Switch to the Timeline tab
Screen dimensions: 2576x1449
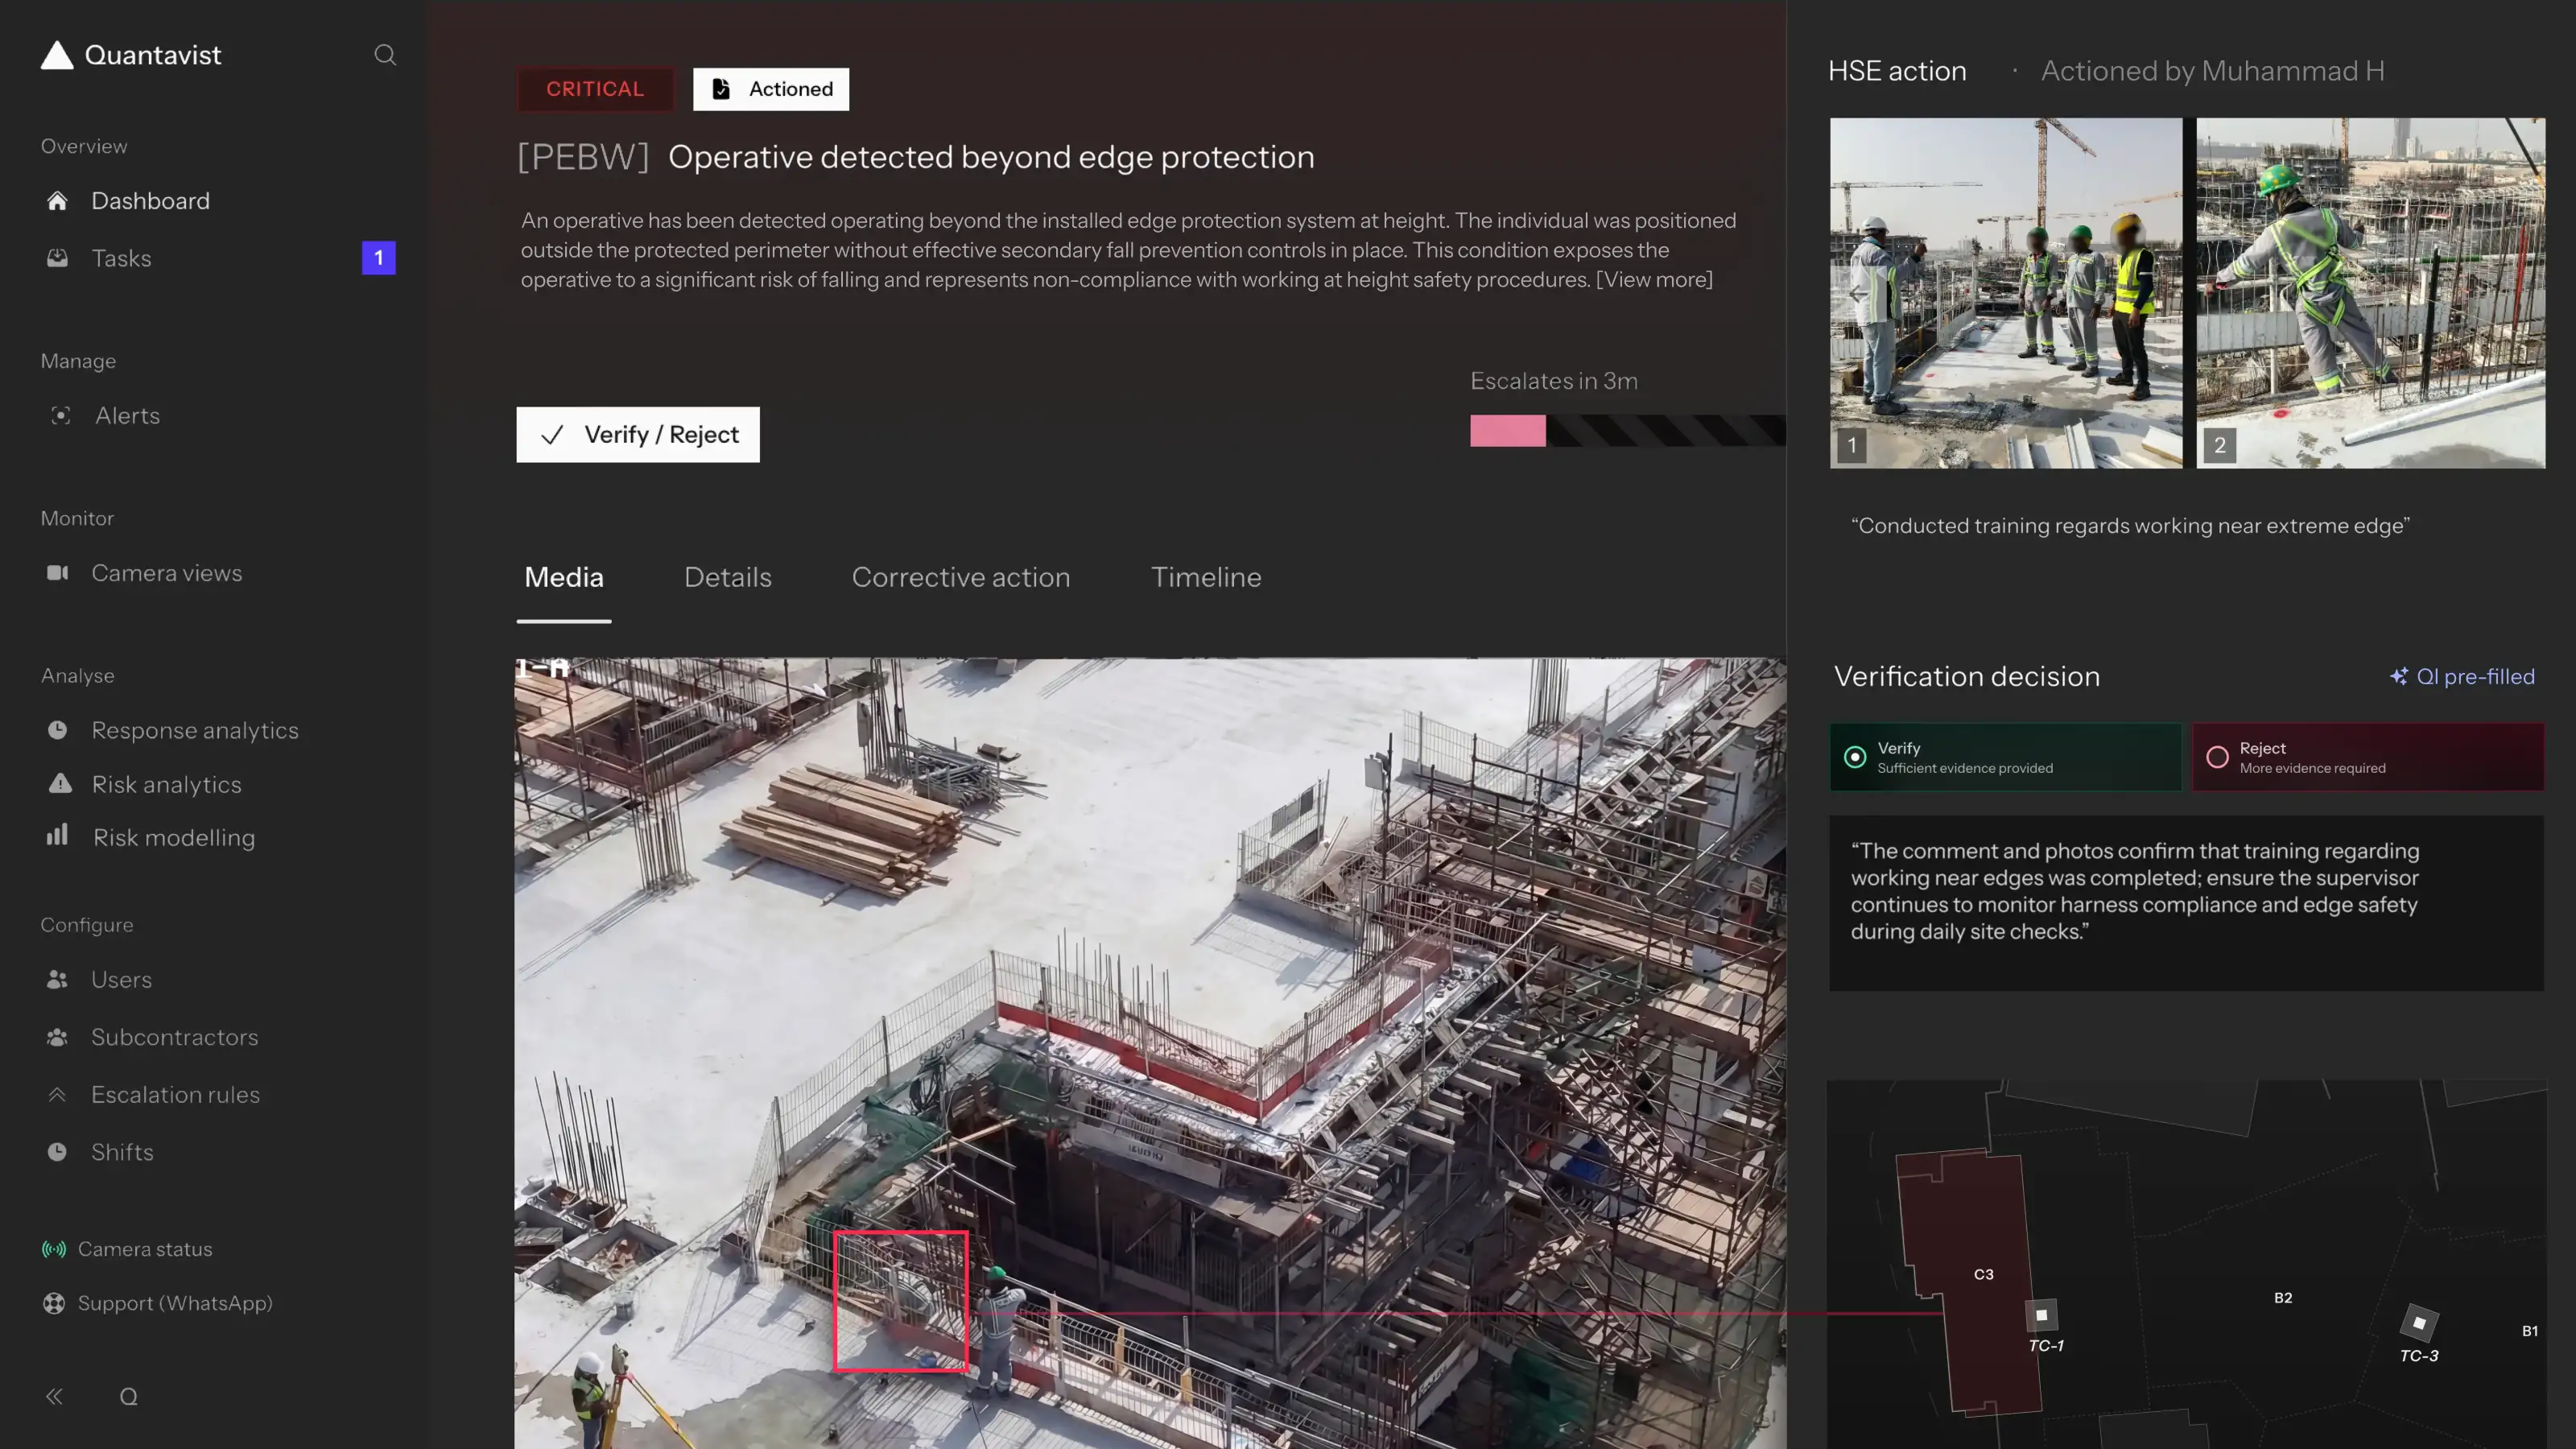tap(1205, 577)
